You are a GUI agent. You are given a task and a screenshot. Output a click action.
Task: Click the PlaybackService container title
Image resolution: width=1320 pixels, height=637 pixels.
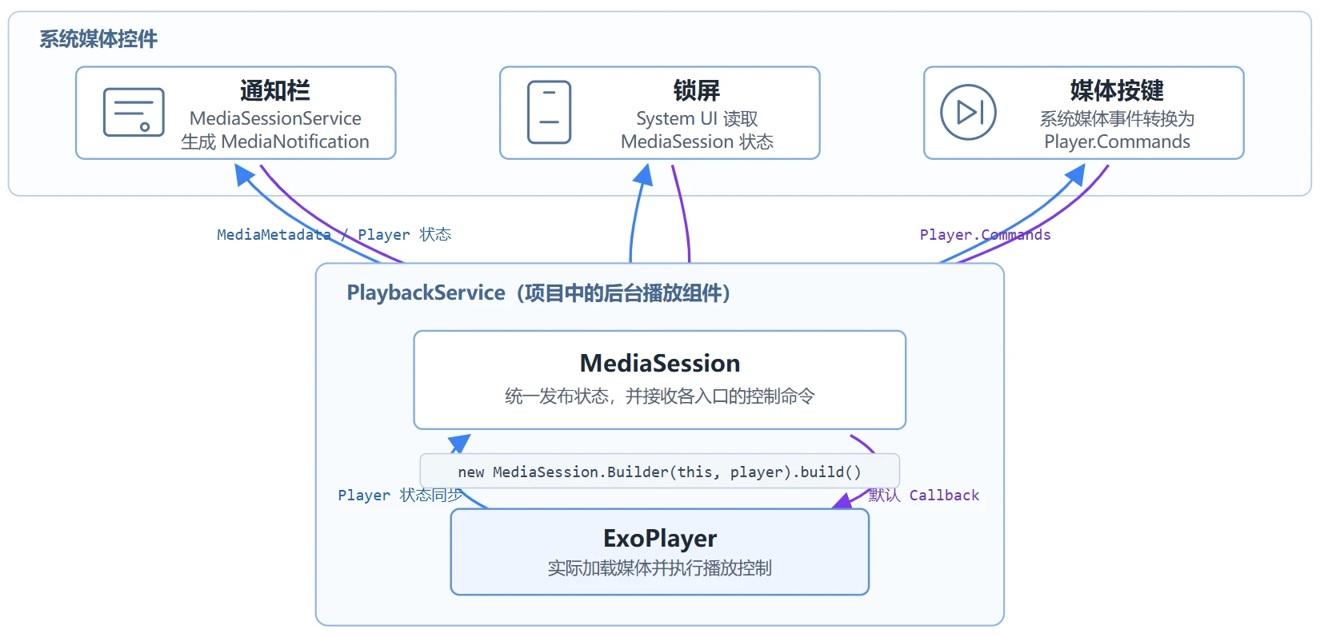pyautogui.click(x=538, y=293)
